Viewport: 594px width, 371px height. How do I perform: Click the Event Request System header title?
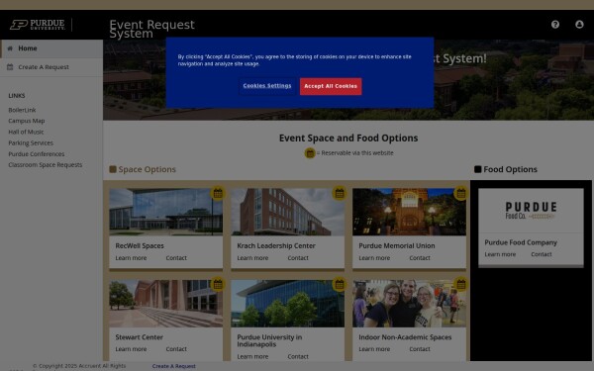point(151,29)
